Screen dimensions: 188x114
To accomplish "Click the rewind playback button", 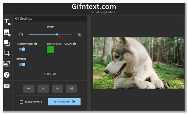I will point(29,89).
